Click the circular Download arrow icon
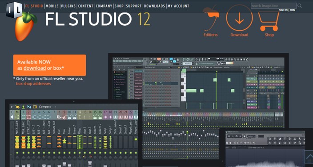The height and width of the screenshot is (167, 313). [x=239, y=18]
